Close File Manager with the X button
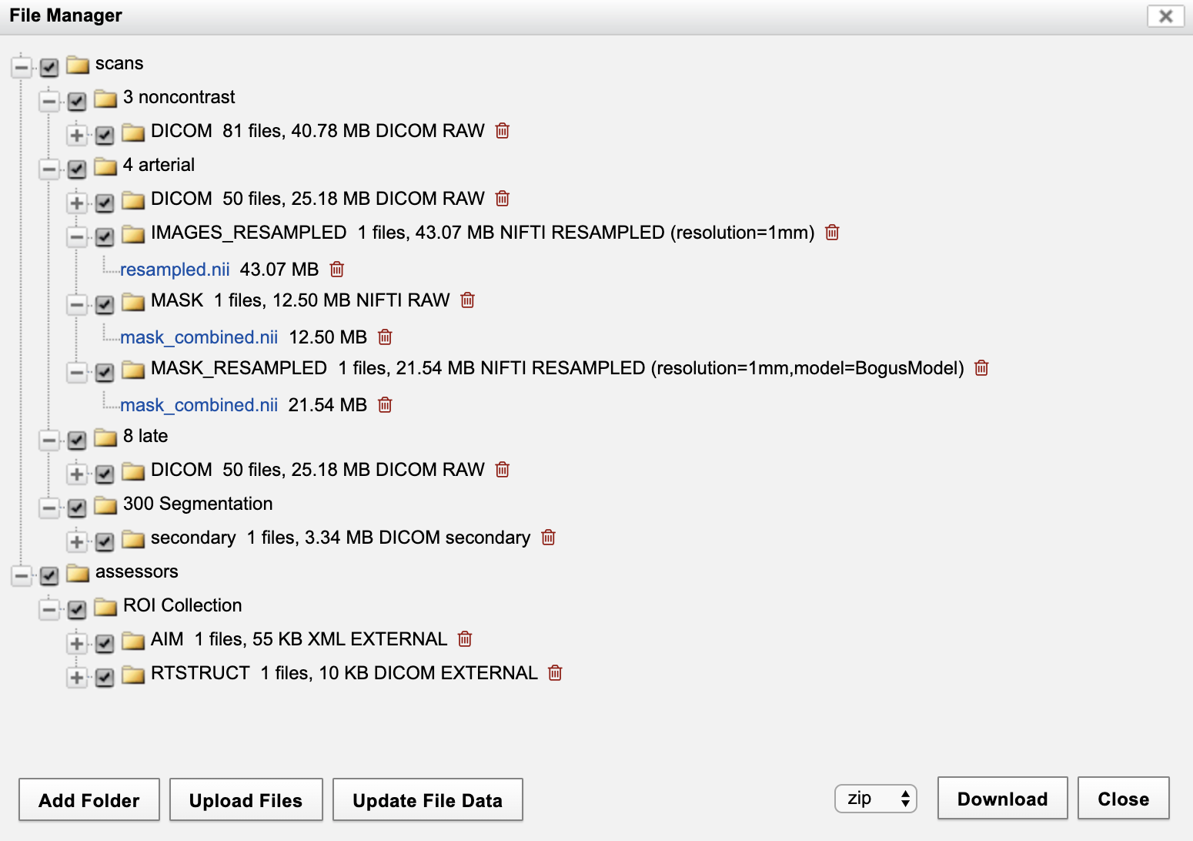 coord(1165,16)
